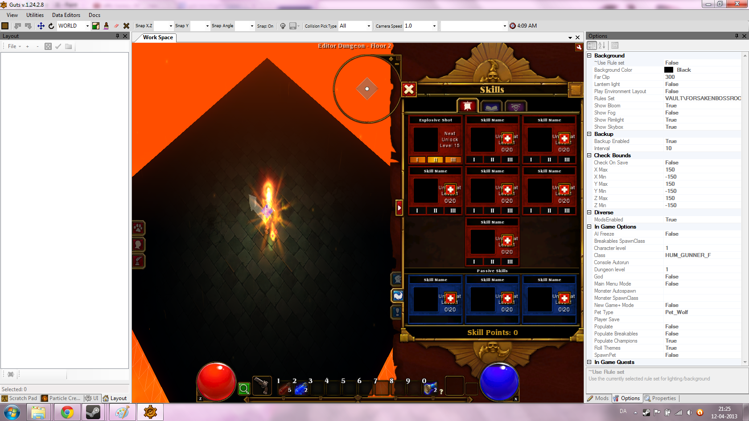Screen dimensions: 749x421
Task: Open the Collision Pick Type dropdown
Action: tap(369, 26)
